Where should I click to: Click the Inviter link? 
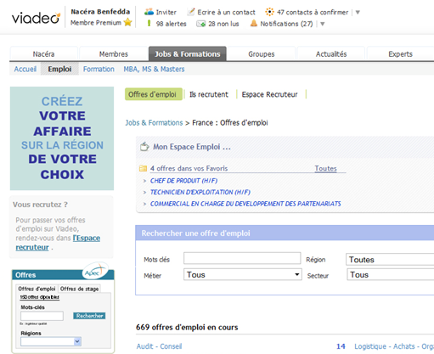tap(166, 12)
